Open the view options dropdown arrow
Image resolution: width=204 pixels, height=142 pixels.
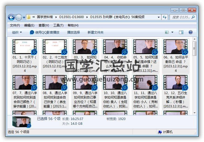pyautogui.click(x=172, y=32)
